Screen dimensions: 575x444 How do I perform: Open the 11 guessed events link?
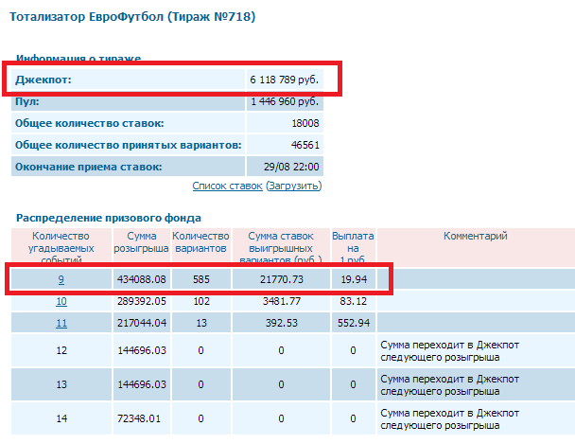(x=61, y=323)
